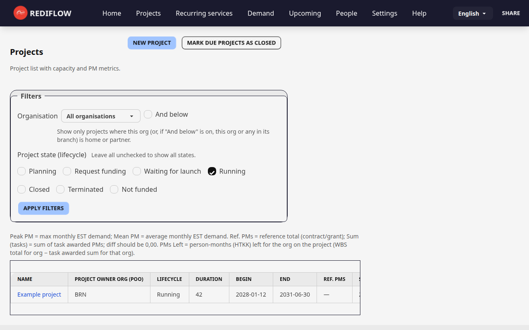The height and width of the screenshot is (330, 529).
Task: Enable the Waiting for launch filter
Action: coord(136,171)
